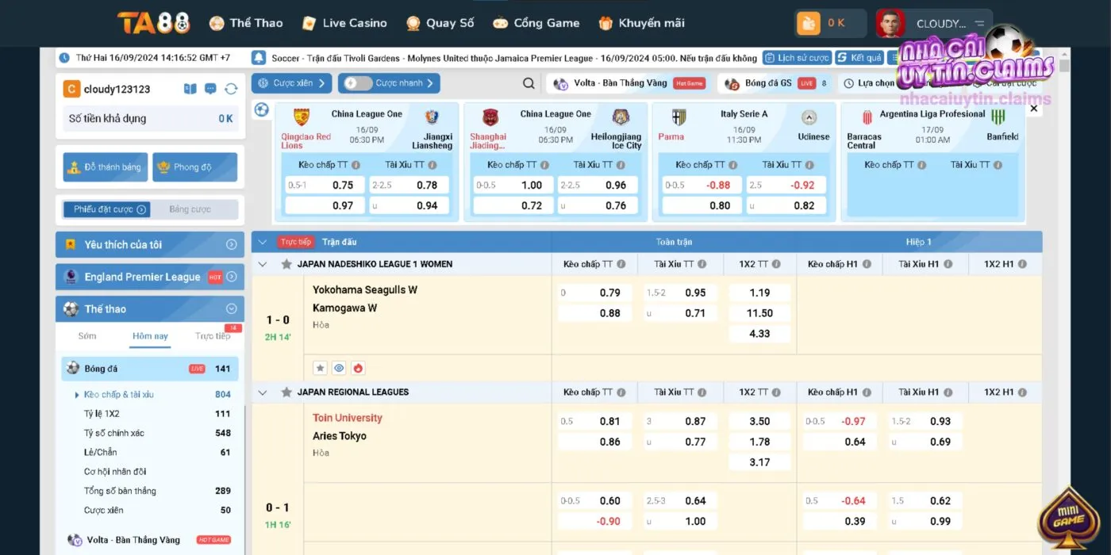Screen dimensions: 1111x555
Task: Toggle the eye icon under Yokohama Seagulls match
Action: coord(339,368)
